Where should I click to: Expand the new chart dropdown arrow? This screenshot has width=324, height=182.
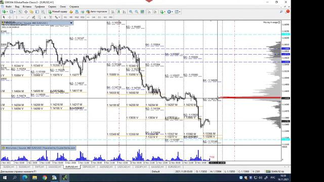[7, 12]
